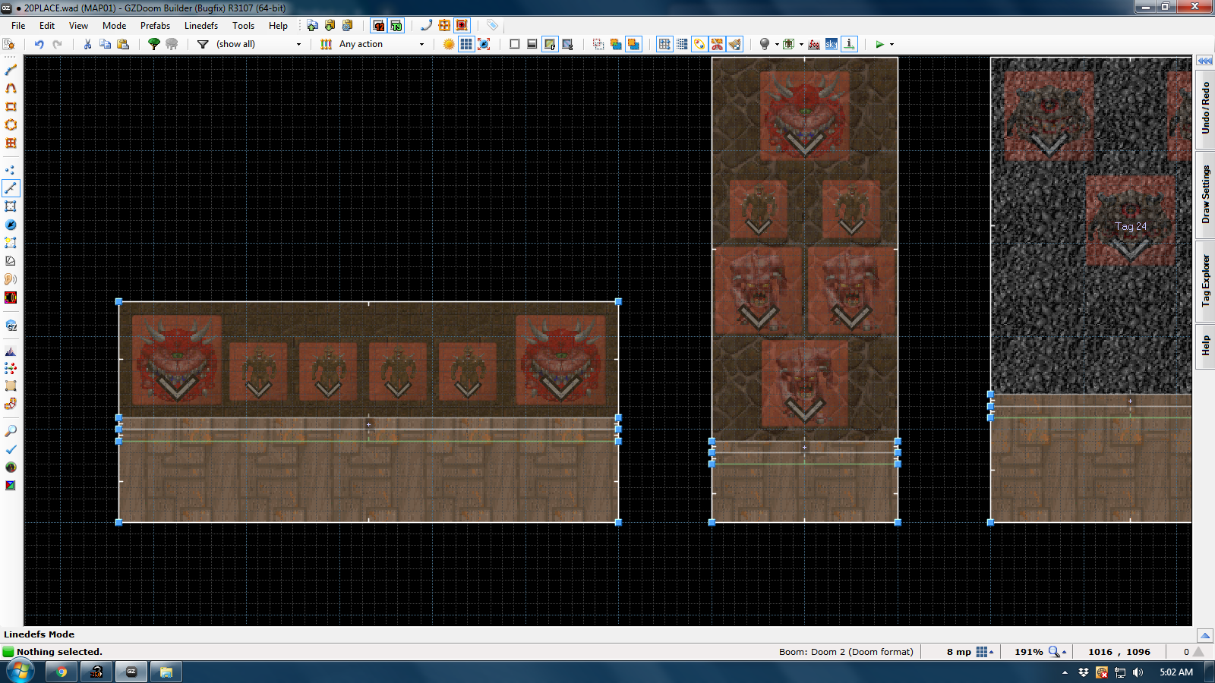Toggle sky rendering

tap(832, 44)
